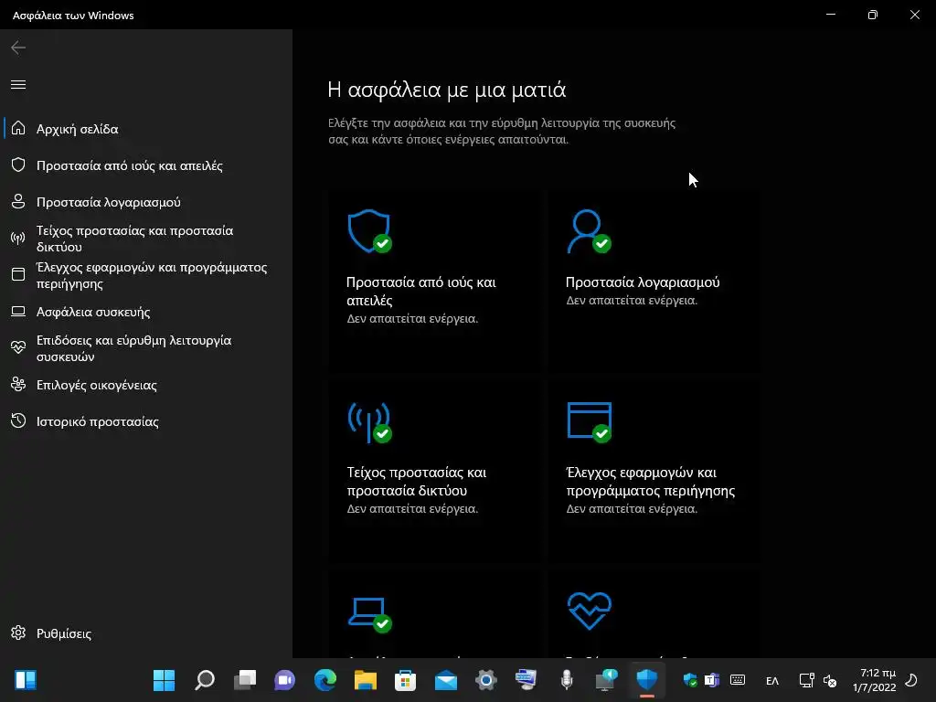The height and width of the screenshot is (702, 936).
Task: Click the heart icon for Επιδόσεις sidebar item
Action: [x=18, y=347]
